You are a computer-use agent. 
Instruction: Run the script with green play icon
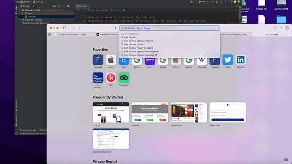tap(213, 2)
